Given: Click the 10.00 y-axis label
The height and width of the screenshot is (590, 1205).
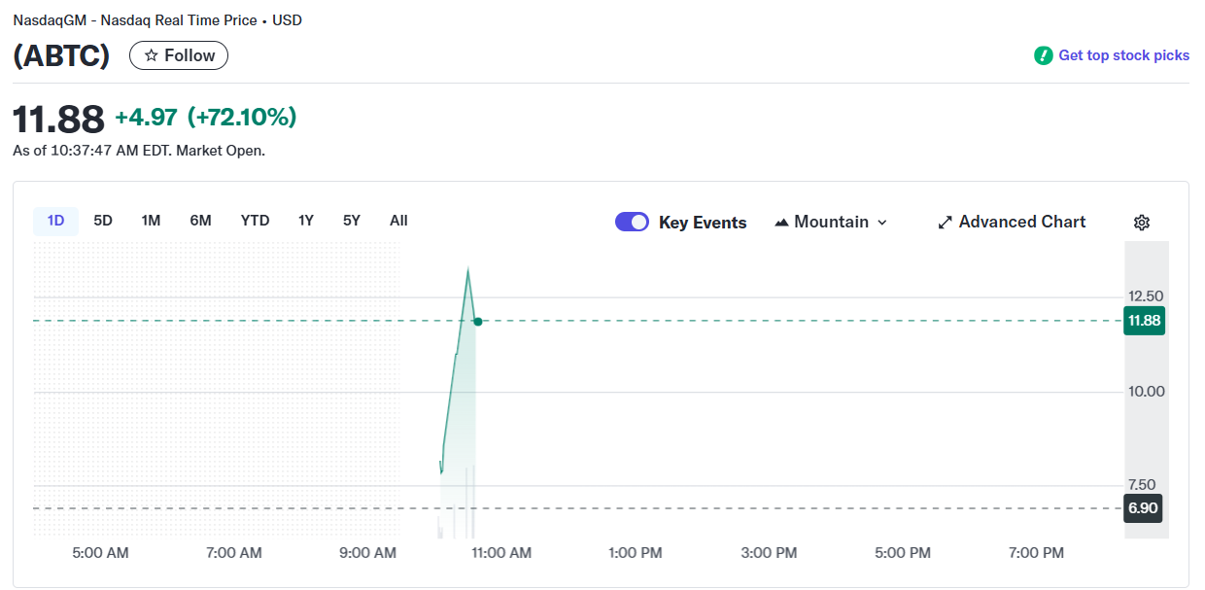Looking at the screenshot, I should [x=1146, y=392].
